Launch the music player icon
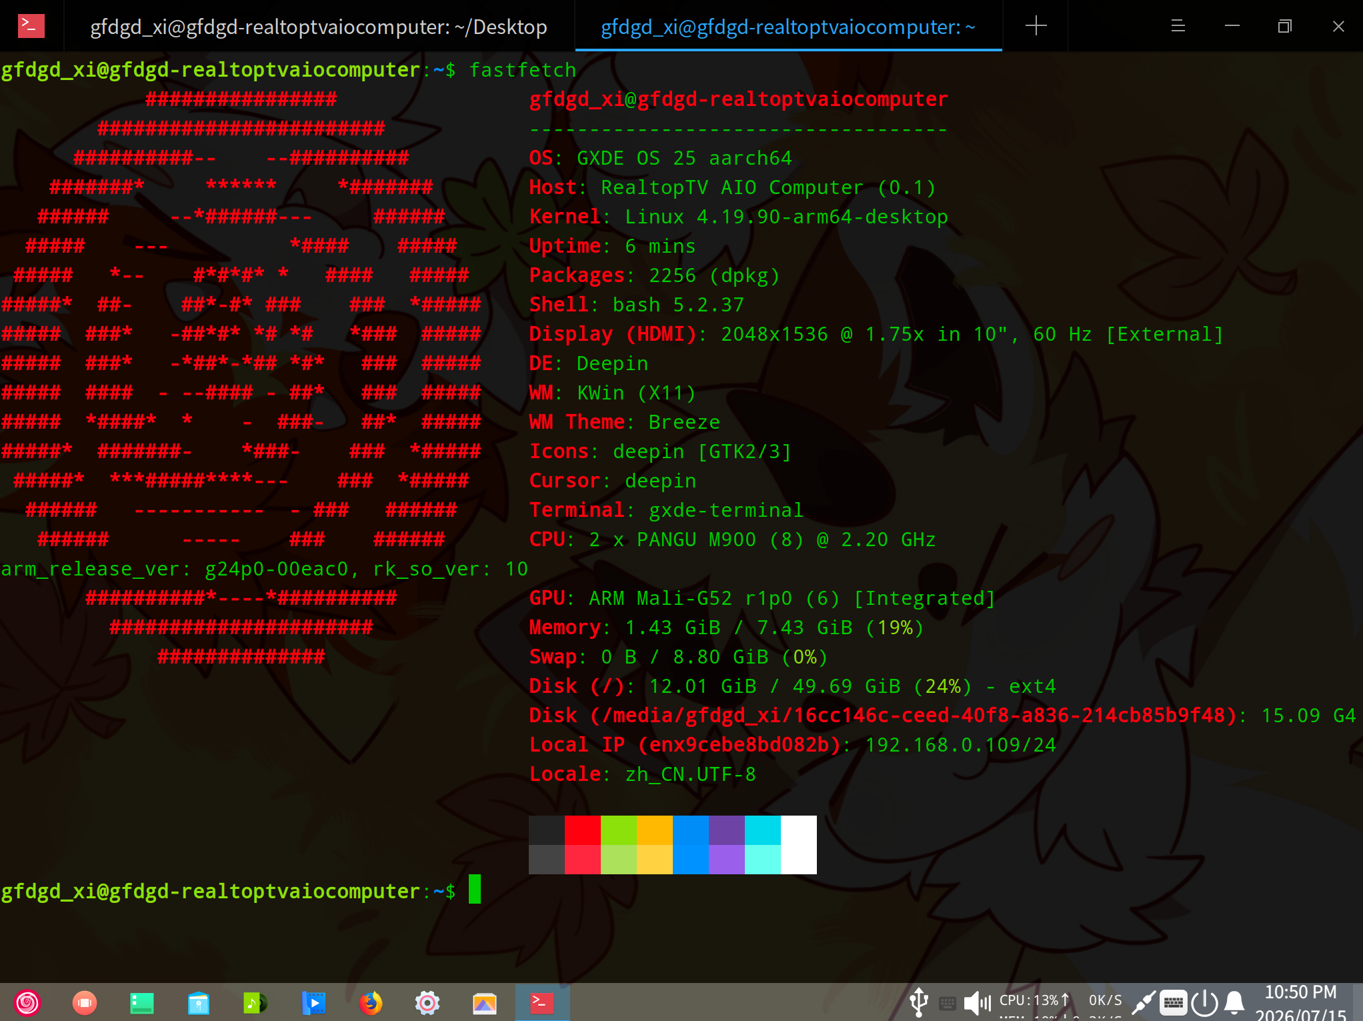The height and width of the screenshot is (1021, 1363). click(255, 1002)
